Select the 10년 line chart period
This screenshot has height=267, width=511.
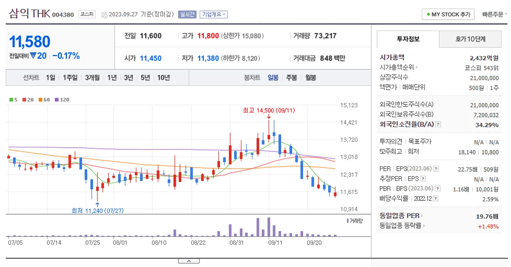click(164, 78)
